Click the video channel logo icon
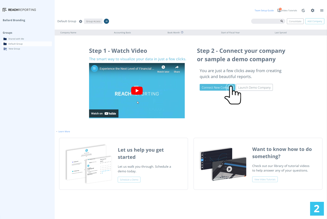 [94, 68]
